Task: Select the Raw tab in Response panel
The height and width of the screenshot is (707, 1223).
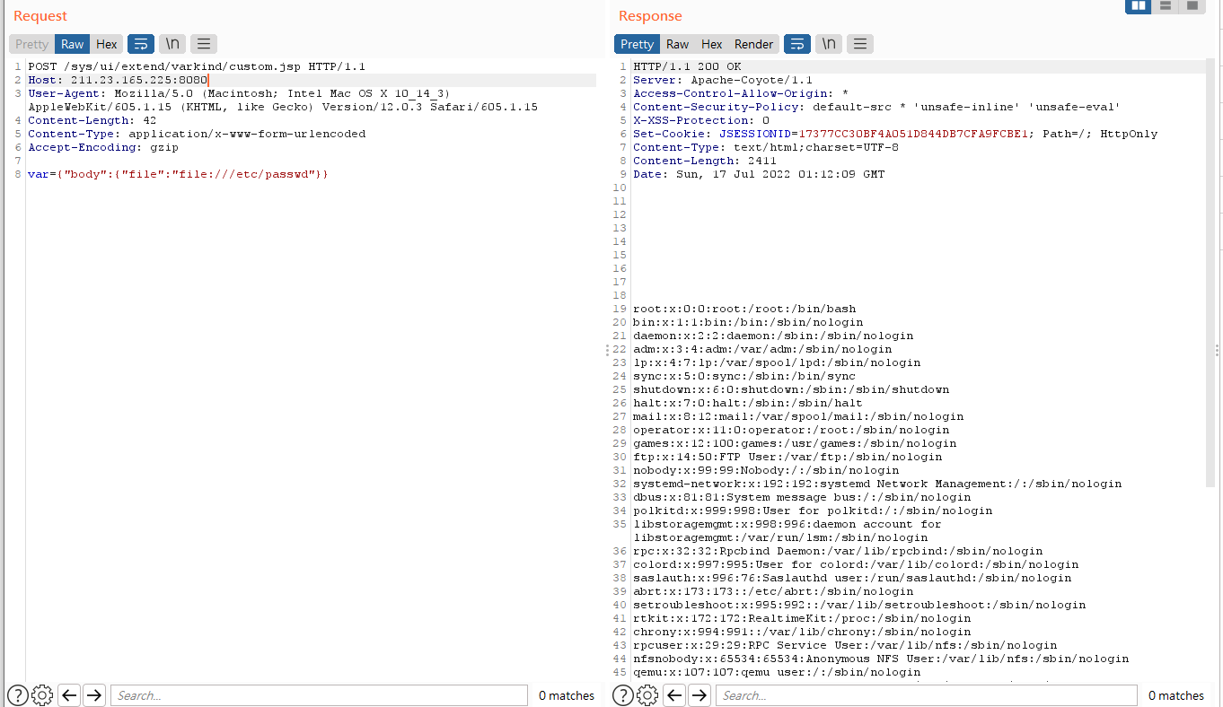Action: (678, 44)
